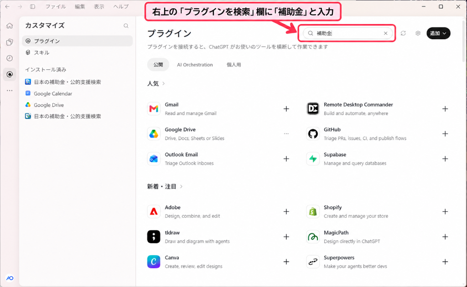Add the Gmail plugin with its plus
This screenshot has height=287, width=467.
(286, 109)
